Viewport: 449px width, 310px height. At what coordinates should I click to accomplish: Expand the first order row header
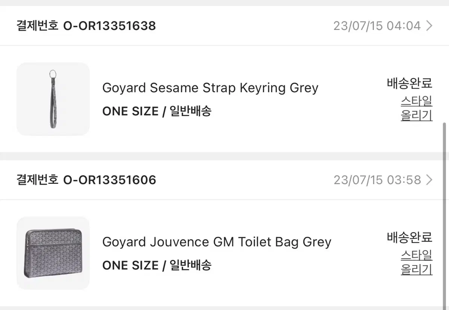pos(224,25)
